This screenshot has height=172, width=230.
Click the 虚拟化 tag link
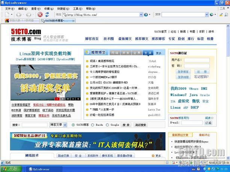coord(183,101)
